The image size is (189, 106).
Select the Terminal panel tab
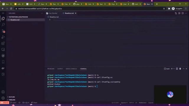[x=83, y=69]
